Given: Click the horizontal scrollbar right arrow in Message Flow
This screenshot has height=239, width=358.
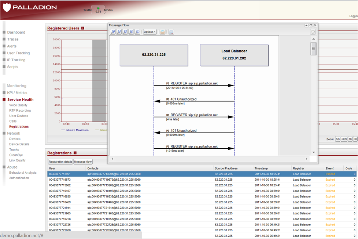Looking at the screenshot, I should pos(306,159).
